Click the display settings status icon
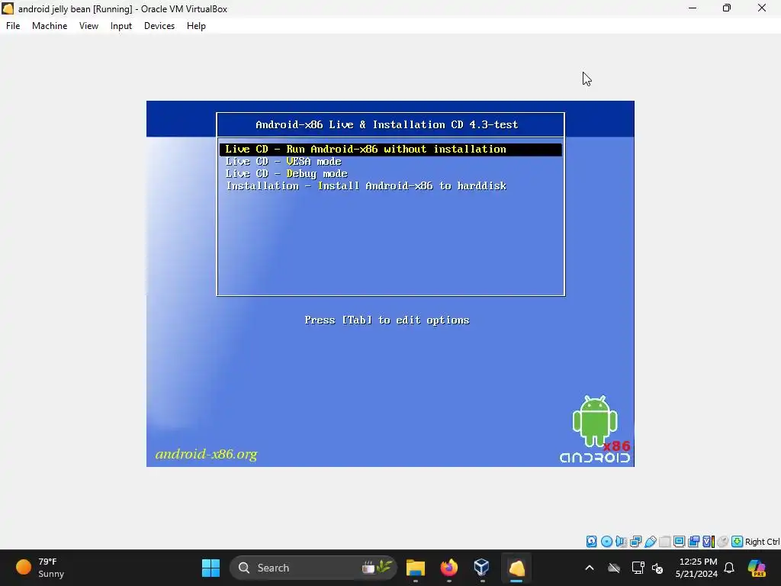The height and width of the screenshot is (586, 781). pos(679,542)
